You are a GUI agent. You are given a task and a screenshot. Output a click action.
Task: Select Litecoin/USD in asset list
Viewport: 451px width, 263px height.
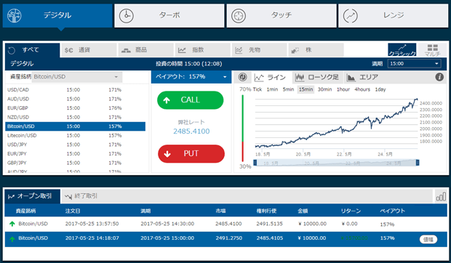pyautogui.click(x=76, y=136)
